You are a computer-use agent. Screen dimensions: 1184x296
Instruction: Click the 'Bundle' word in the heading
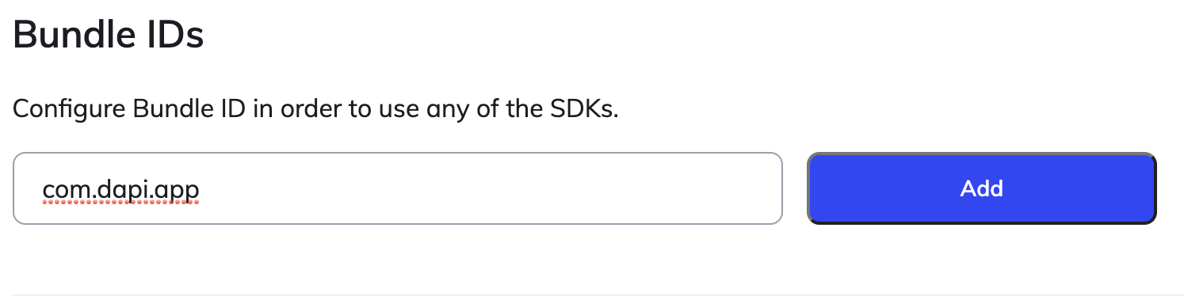coord(68,35)
